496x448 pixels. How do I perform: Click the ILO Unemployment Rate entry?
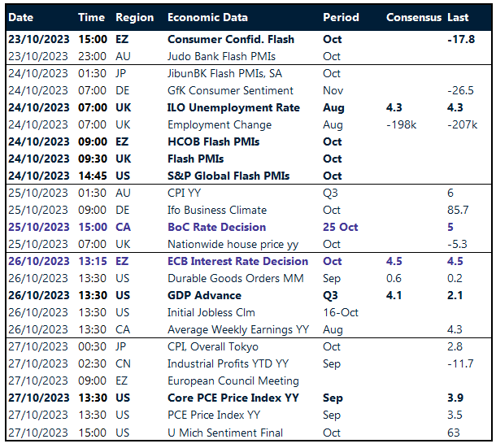pyautogui.click(x=233, y=107)
